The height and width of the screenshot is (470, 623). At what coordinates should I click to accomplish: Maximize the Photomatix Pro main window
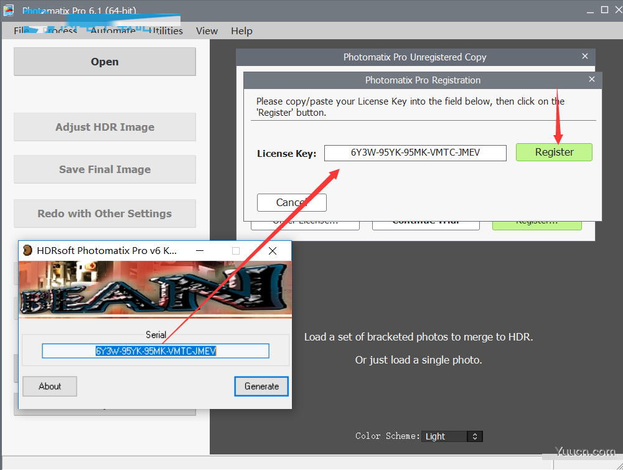click(604, 10)
